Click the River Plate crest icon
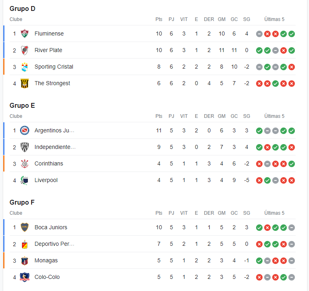 [25, 50]
